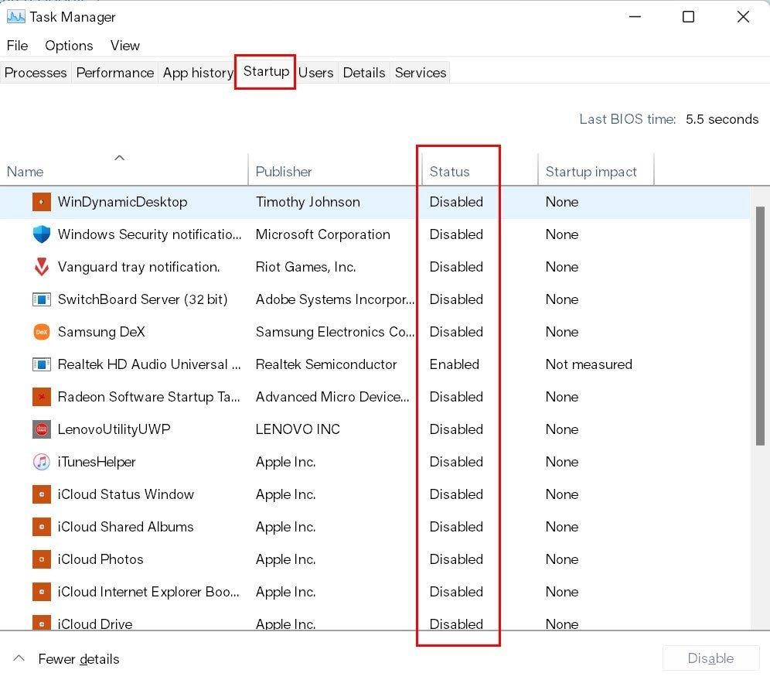
Task: Click the Realtek Semiconductor publisher cell
Action: click(x=326, y=364)
